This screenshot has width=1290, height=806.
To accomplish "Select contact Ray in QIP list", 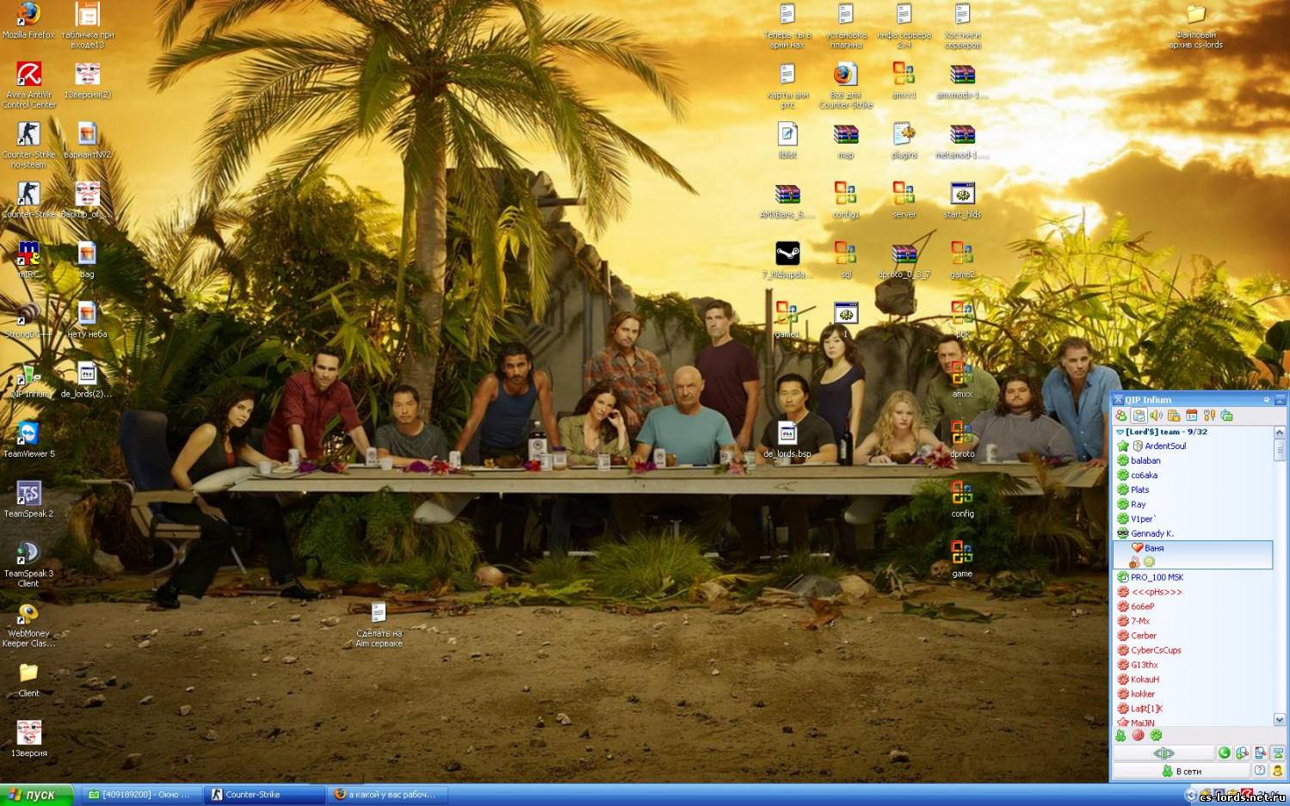I will pyautogui.click(x=1193, y=504).
